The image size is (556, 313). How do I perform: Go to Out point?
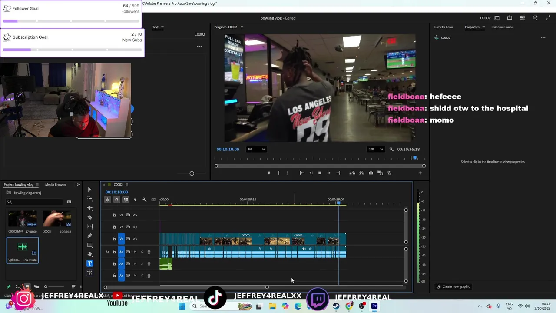tap(338, 173)
